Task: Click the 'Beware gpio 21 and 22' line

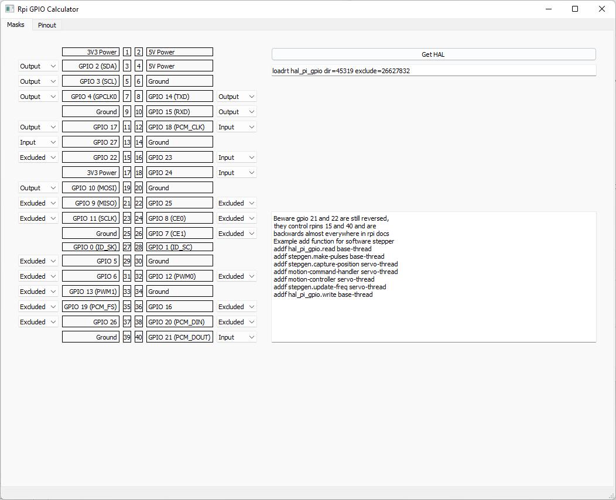Action: coord(331,218)
